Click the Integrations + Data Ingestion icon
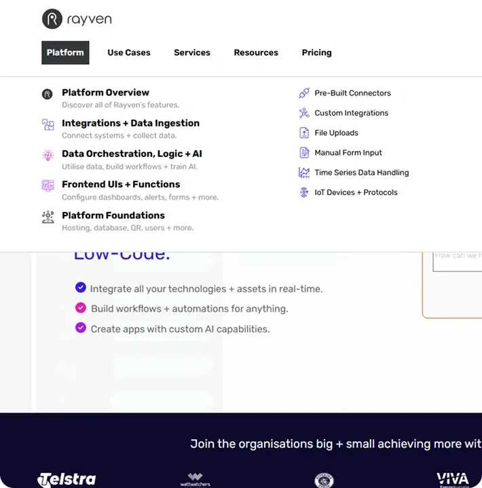The image size is (482, 488). (48, 124)
